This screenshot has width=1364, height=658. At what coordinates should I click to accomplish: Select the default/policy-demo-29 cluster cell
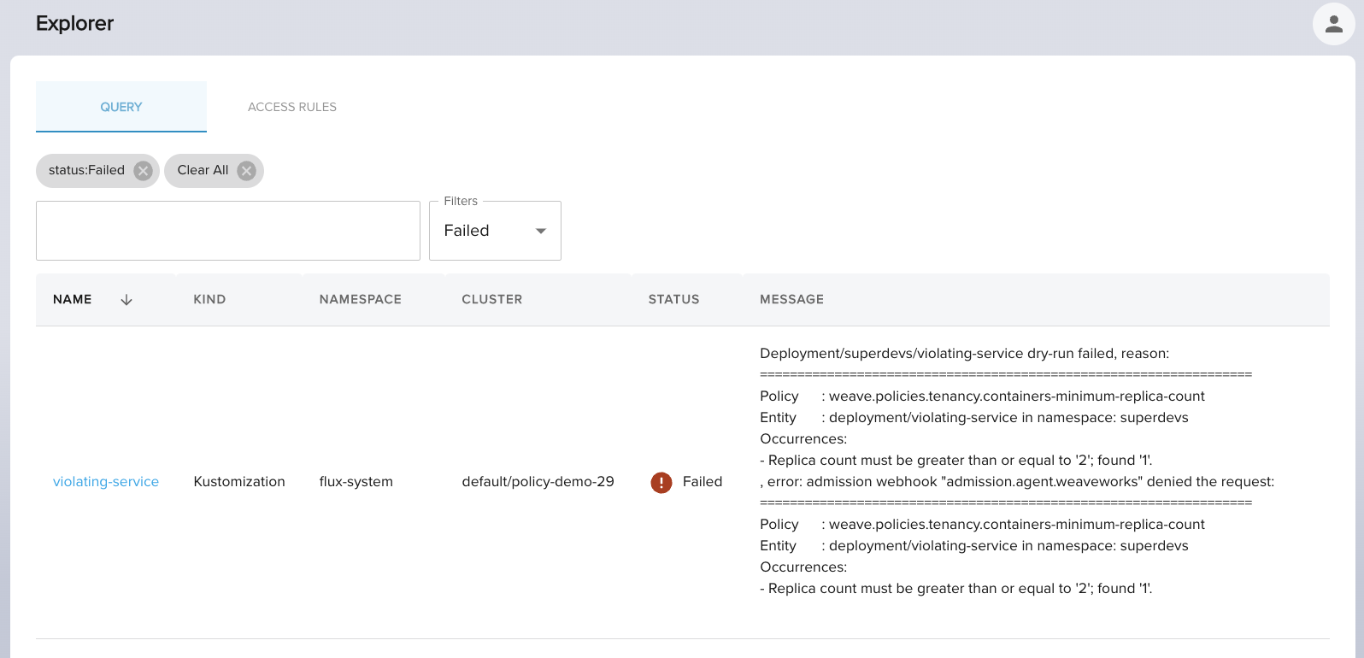(x=538, y=482)
